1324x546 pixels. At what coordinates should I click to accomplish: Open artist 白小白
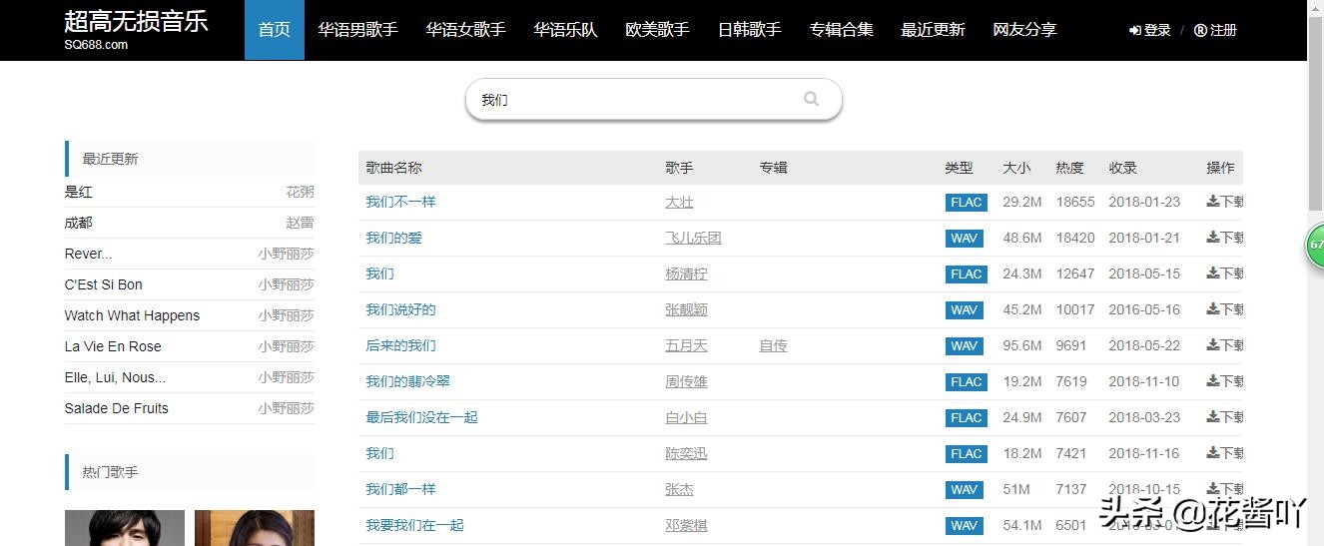(686, 417)
